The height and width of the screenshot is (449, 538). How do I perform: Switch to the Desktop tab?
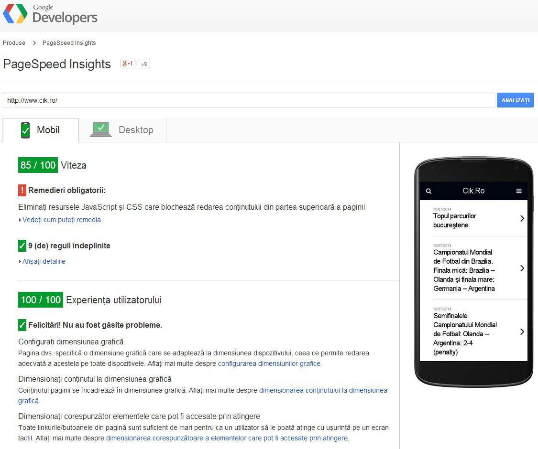click(122, 130)
